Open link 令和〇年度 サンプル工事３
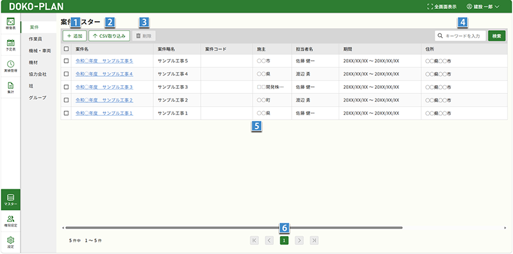Image resolution: width=513 pixels, height=254 pixels. tap(104, 87)
